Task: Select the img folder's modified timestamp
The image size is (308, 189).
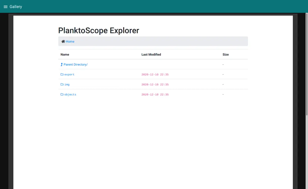Action: 155,85
